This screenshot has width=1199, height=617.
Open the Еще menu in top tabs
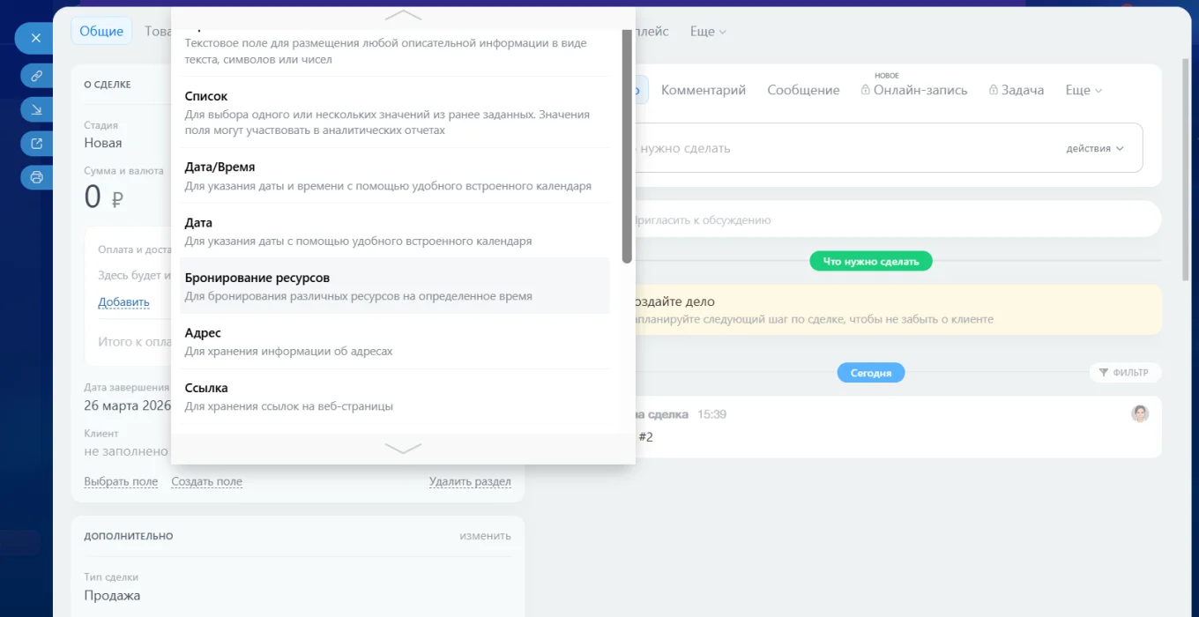[707, 32]
